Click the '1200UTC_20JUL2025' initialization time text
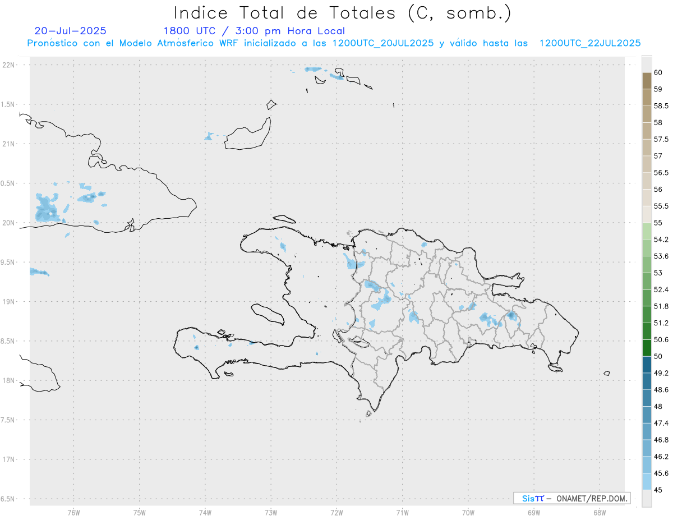673x520 pixels. coord(383,43)
